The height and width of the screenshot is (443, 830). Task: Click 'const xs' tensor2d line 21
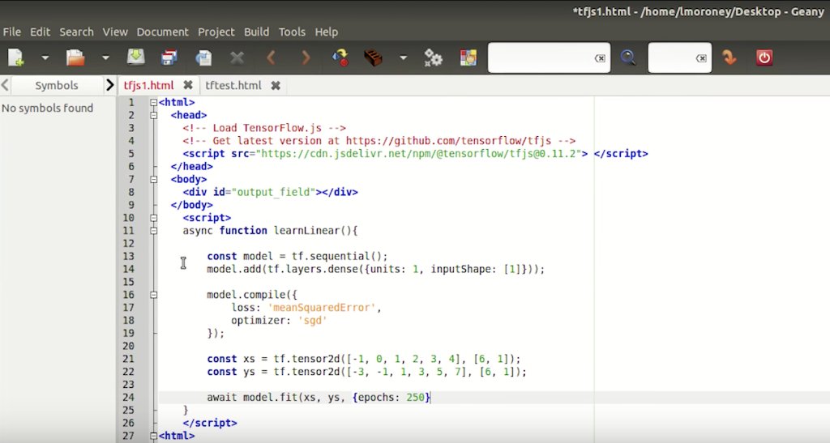[364, 359]
